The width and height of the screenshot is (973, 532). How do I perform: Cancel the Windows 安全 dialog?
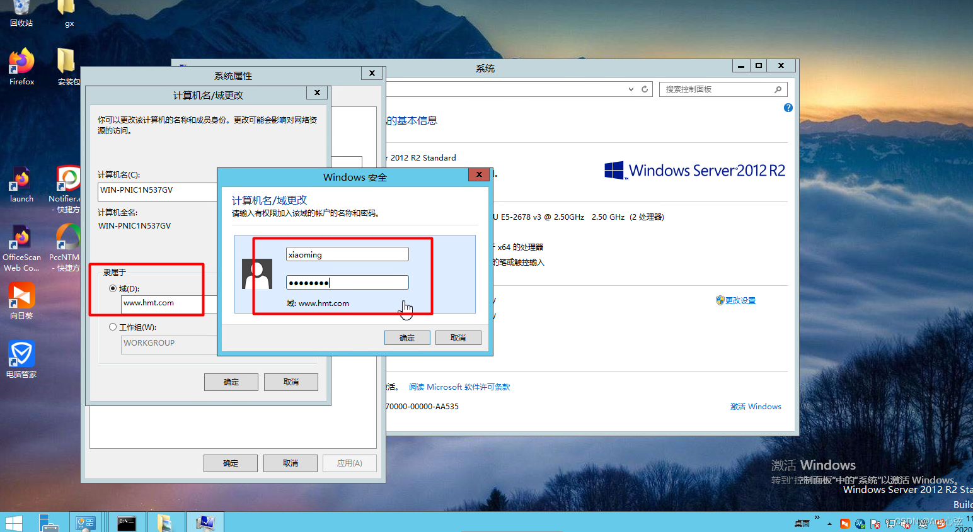point(458,338)
